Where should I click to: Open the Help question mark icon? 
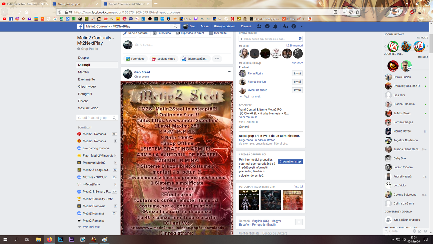tap(294, 26)
